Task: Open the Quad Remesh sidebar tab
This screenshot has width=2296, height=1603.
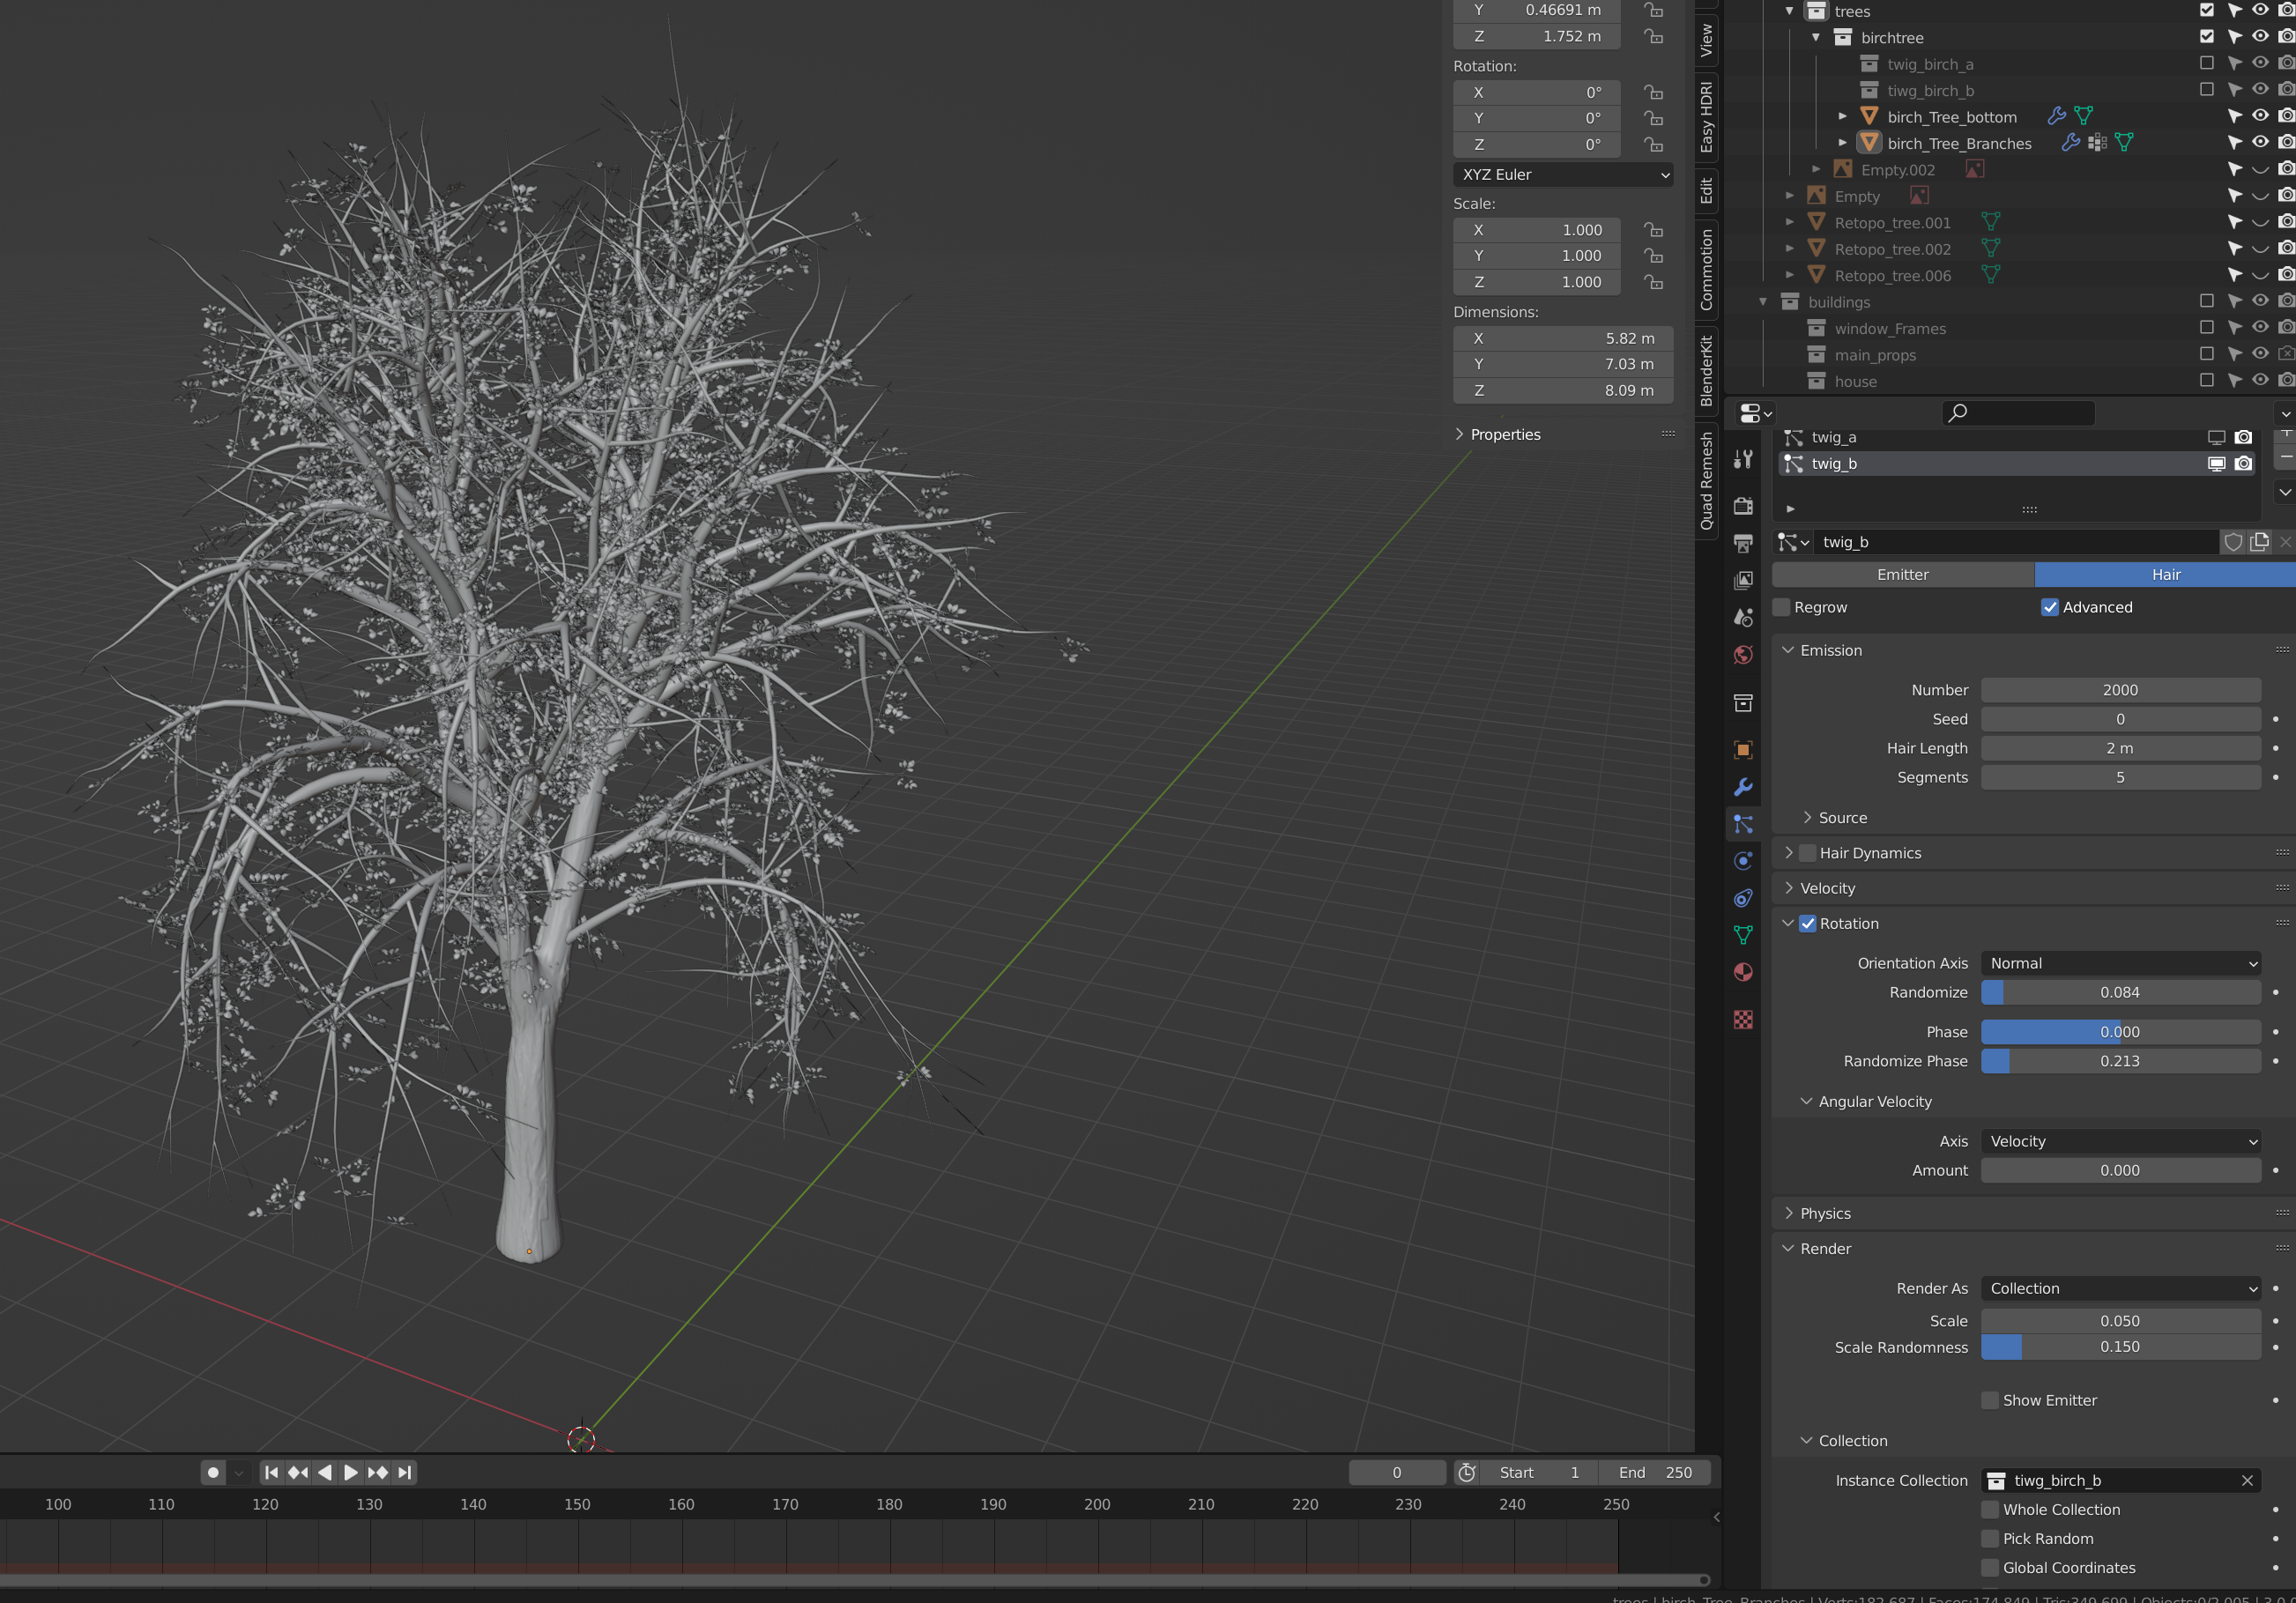Action: 1706,481
